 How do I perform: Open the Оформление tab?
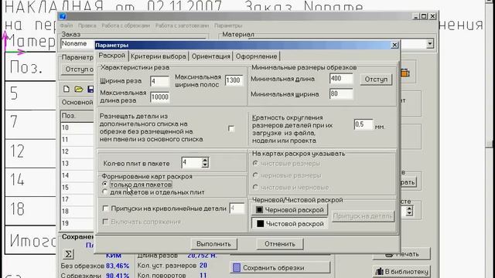click(x=256, y=56)
